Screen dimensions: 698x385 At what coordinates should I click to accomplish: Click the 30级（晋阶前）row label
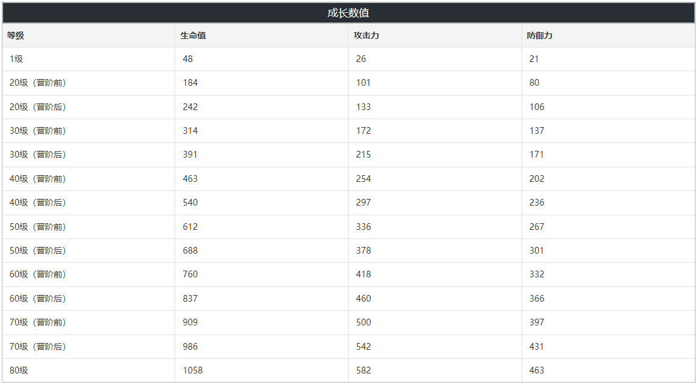coord(38,131)
